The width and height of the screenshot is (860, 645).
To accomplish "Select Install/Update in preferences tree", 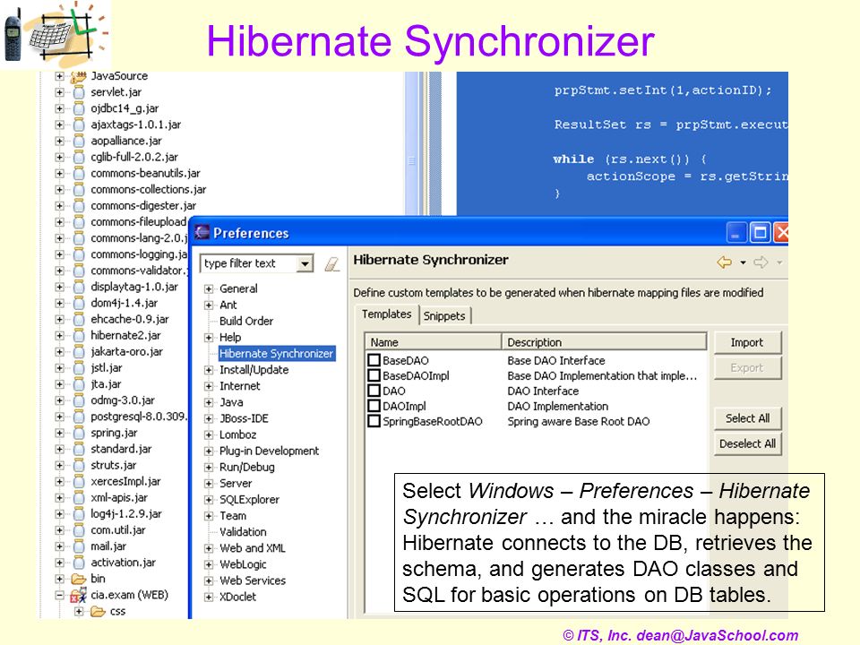I will 254,370.
